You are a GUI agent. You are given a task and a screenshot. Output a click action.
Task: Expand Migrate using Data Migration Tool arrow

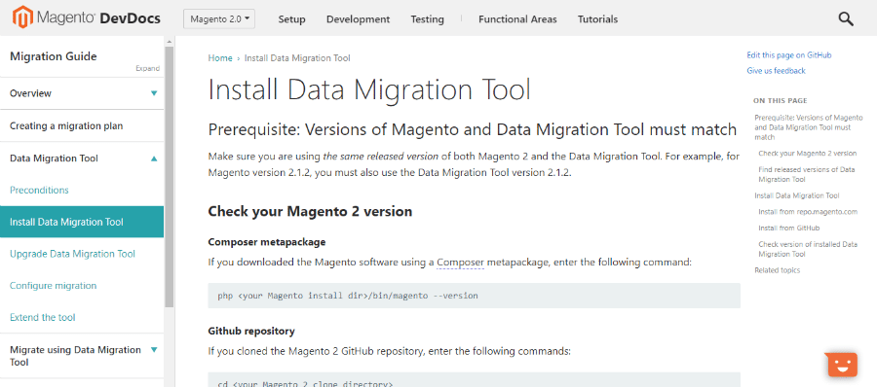tap(154, 350)
